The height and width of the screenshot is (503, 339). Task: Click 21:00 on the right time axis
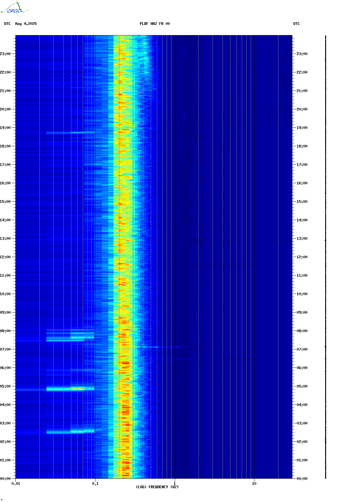pos(302,91)
